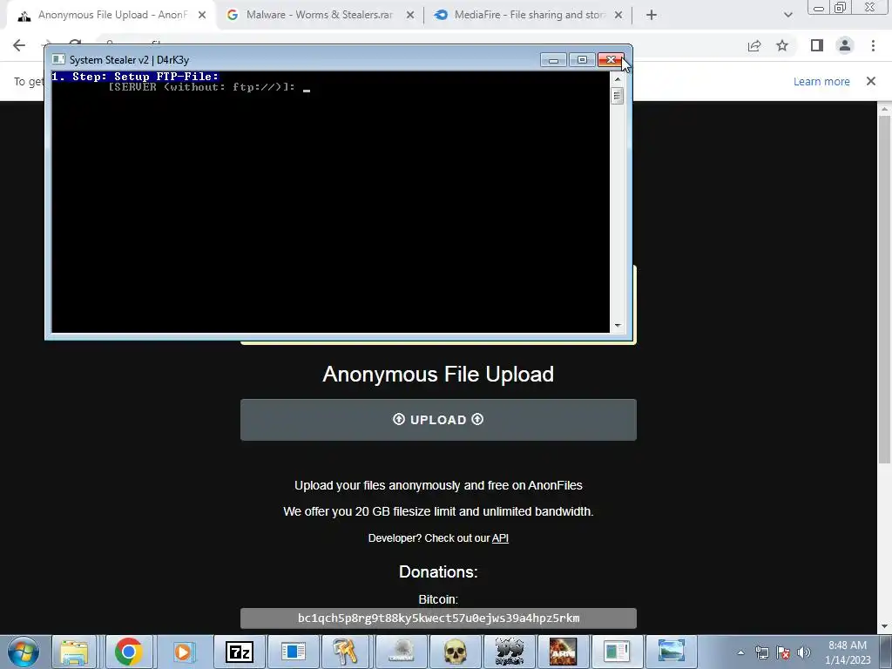This screenshot has height=669, width=892.
Task: Share this page icon in Chrome
Action: pos(754,45)
